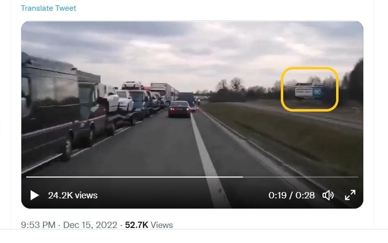Image resolution: width=388 pixels, height=243 pixels.
Task: Click the 52.7K Views count
Action: 149,225
